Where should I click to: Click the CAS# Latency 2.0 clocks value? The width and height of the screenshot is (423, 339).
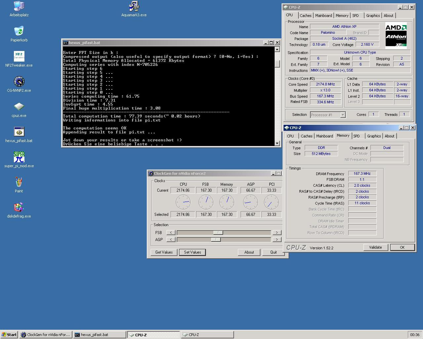362,186
